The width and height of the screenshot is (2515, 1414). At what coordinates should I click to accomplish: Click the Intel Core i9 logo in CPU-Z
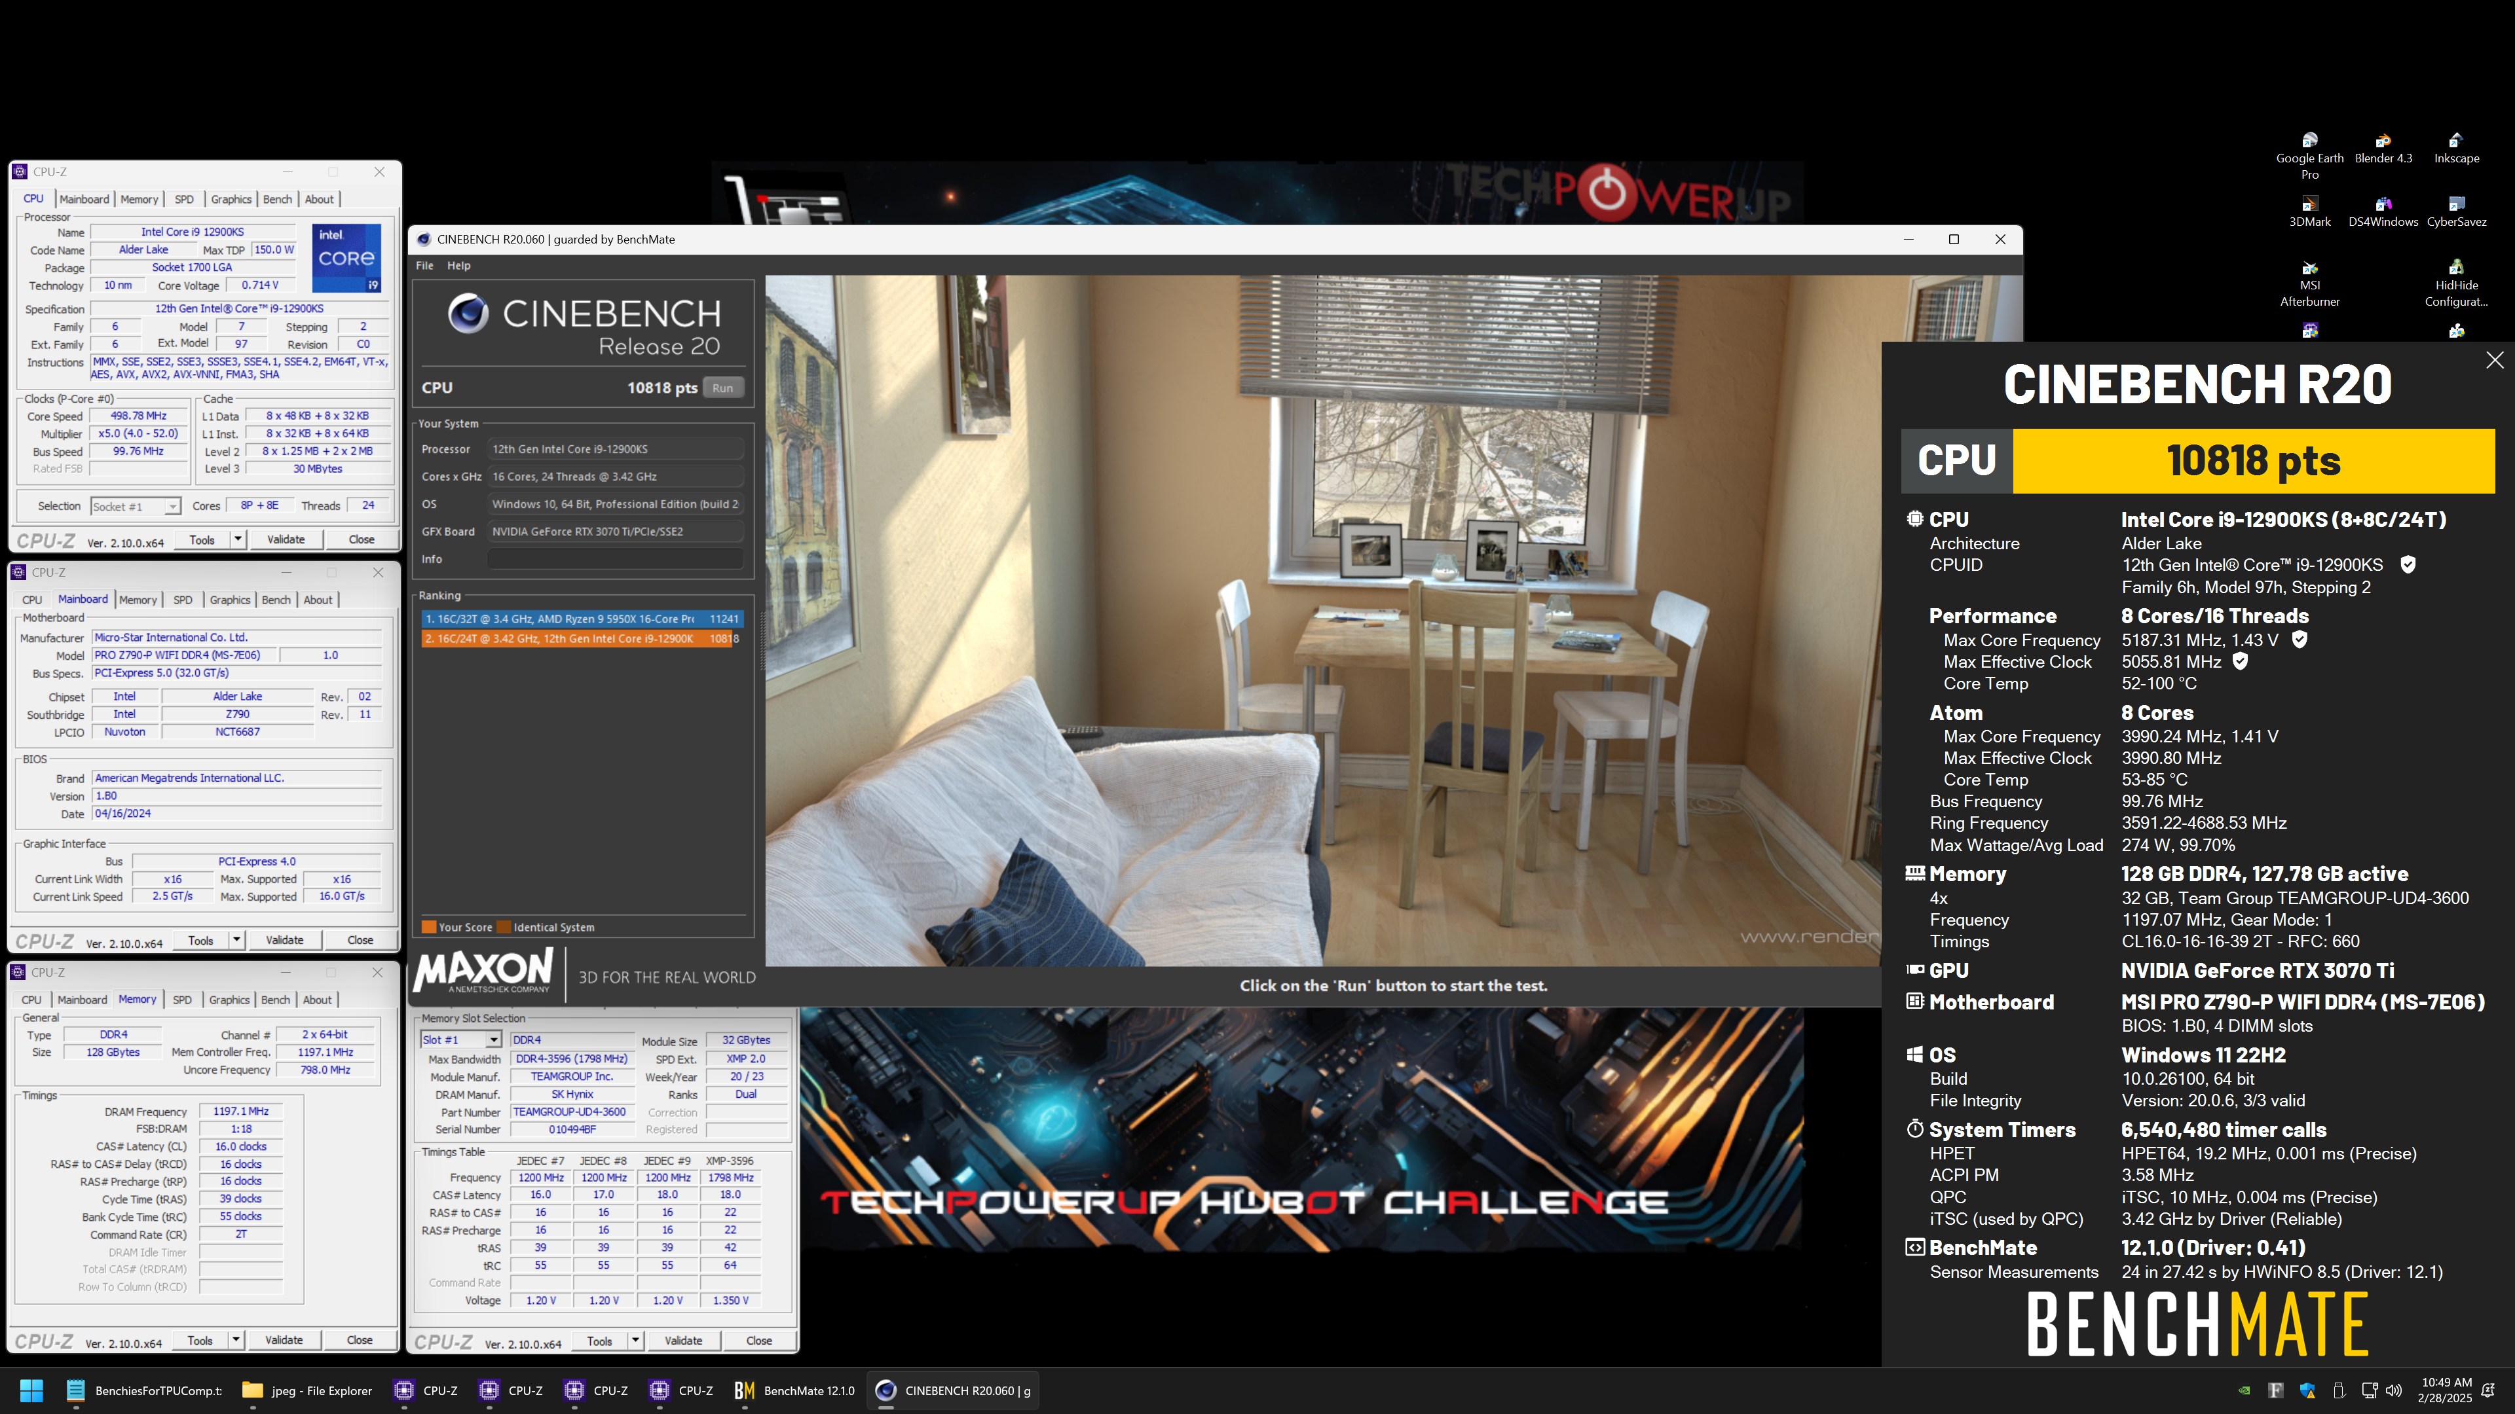pyautogui.click(x=346, y=258)
